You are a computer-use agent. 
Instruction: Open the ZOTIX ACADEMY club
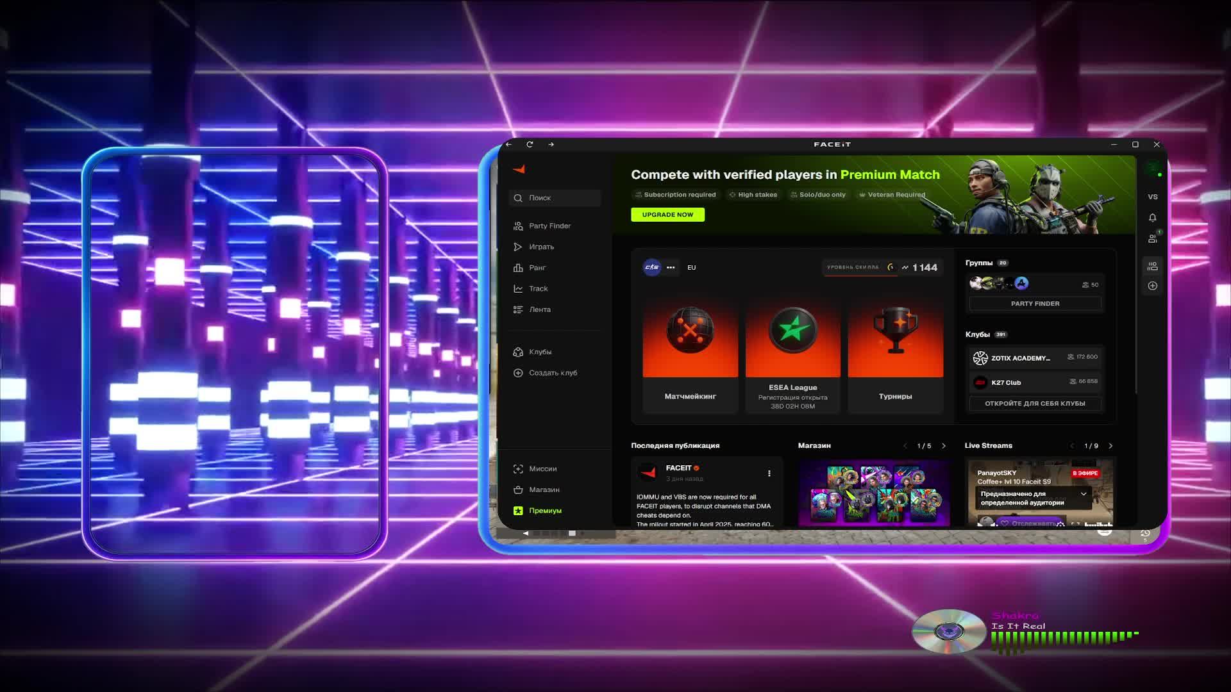pos(1035,358)
